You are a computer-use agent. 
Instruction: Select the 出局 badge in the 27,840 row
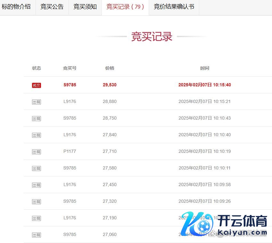click(x=37, y=135)
